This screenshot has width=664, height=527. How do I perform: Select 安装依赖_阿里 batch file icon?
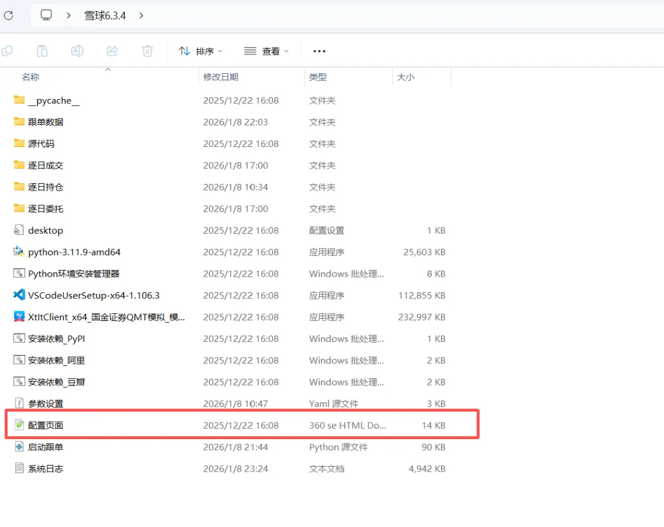coord(19,360)
